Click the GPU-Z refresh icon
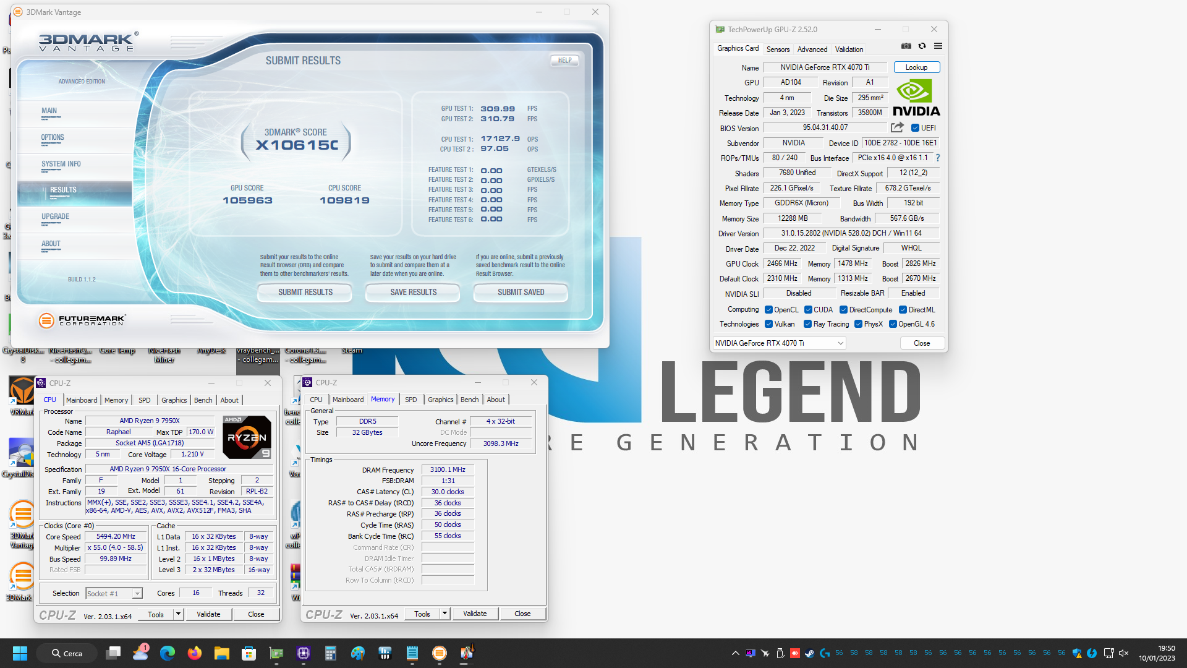Image resolution: width=1187 pixels, height=668 pixels. pyautogui.click(x=922, y=46)
